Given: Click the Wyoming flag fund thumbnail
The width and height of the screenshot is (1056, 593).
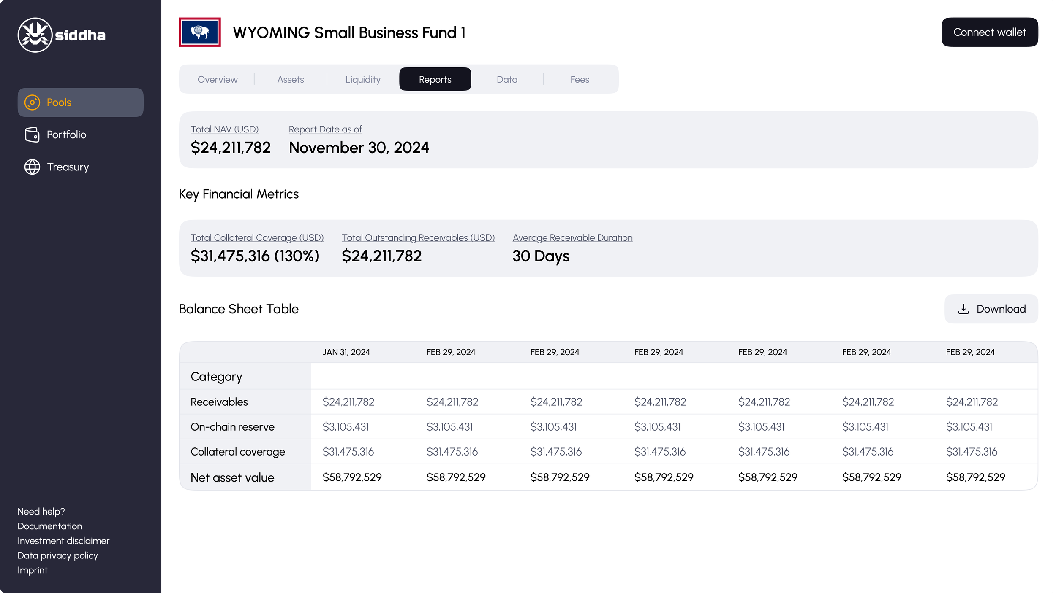Looking at the screenshot, I should tap(200, 32).
